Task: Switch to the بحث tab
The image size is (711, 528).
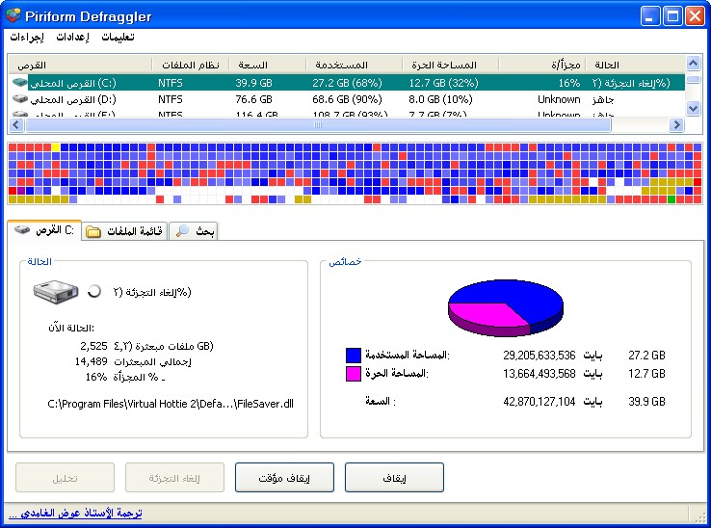Action: tap(194, 232)
